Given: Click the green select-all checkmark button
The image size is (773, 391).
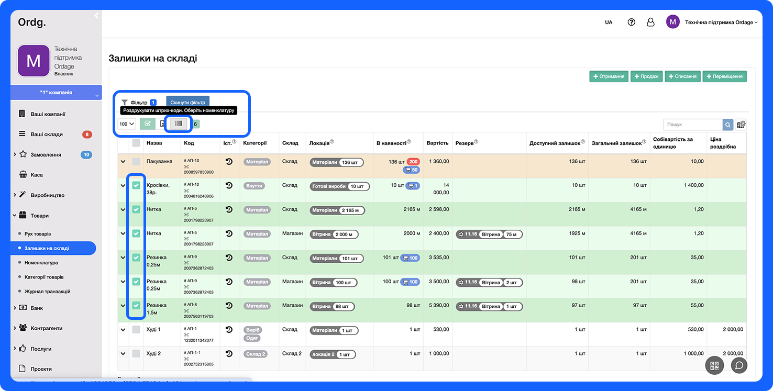Looking at the screenshot, I should coord(148,124).
